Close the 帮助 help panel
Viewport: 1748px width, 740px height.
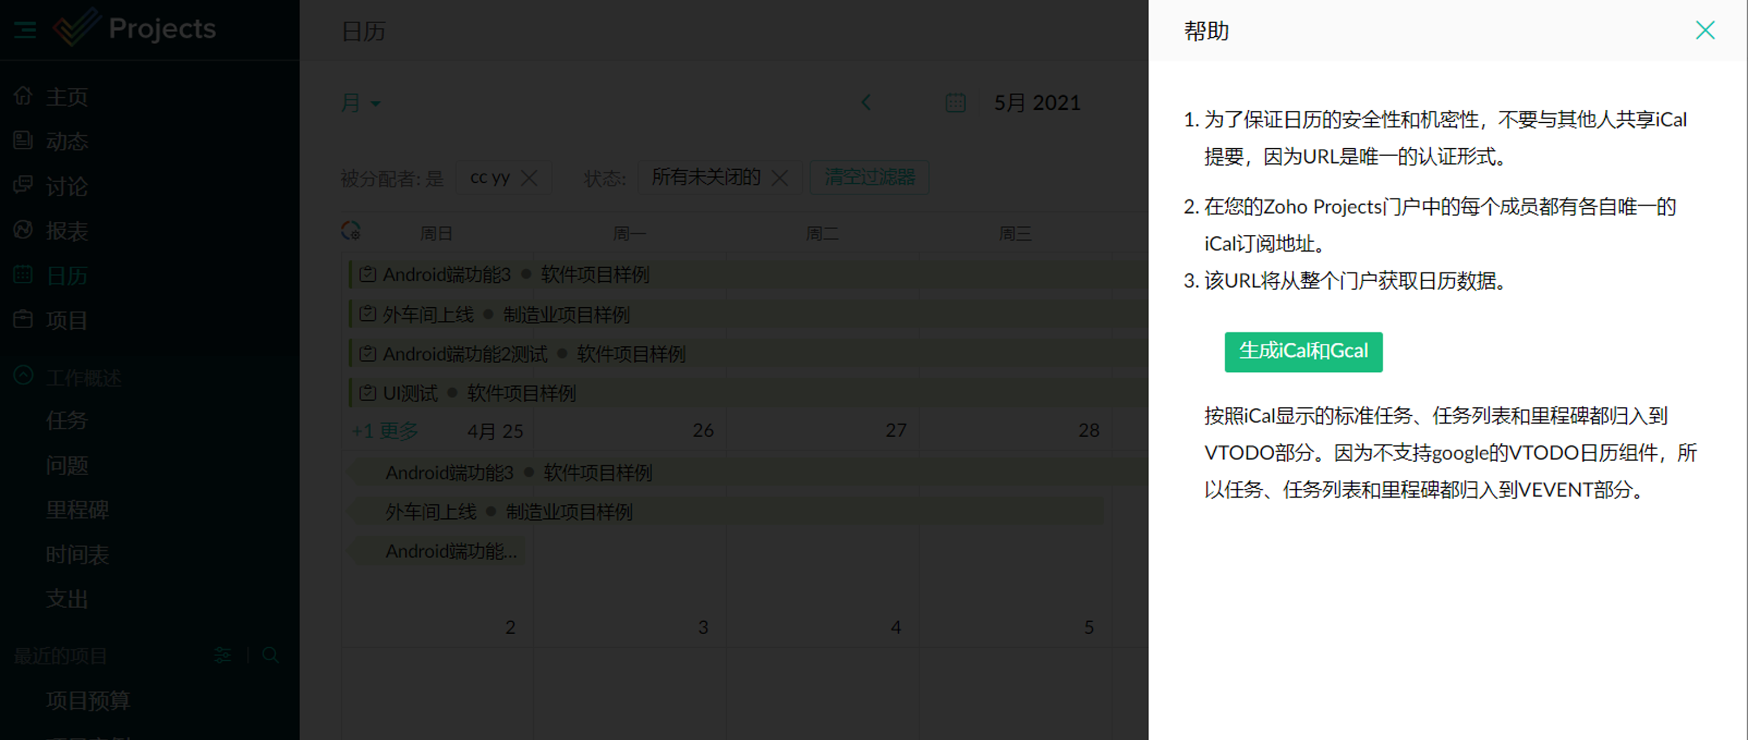1704,30
